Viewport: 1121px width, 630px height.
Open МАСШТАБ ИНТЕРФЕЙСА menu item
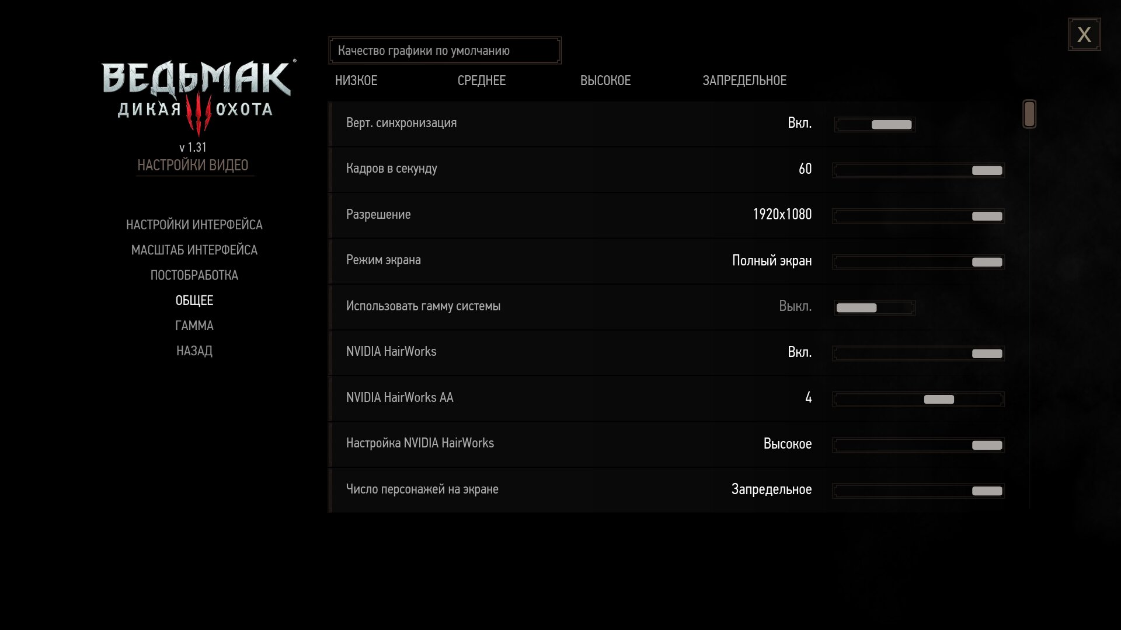click(x=194, y=250)
